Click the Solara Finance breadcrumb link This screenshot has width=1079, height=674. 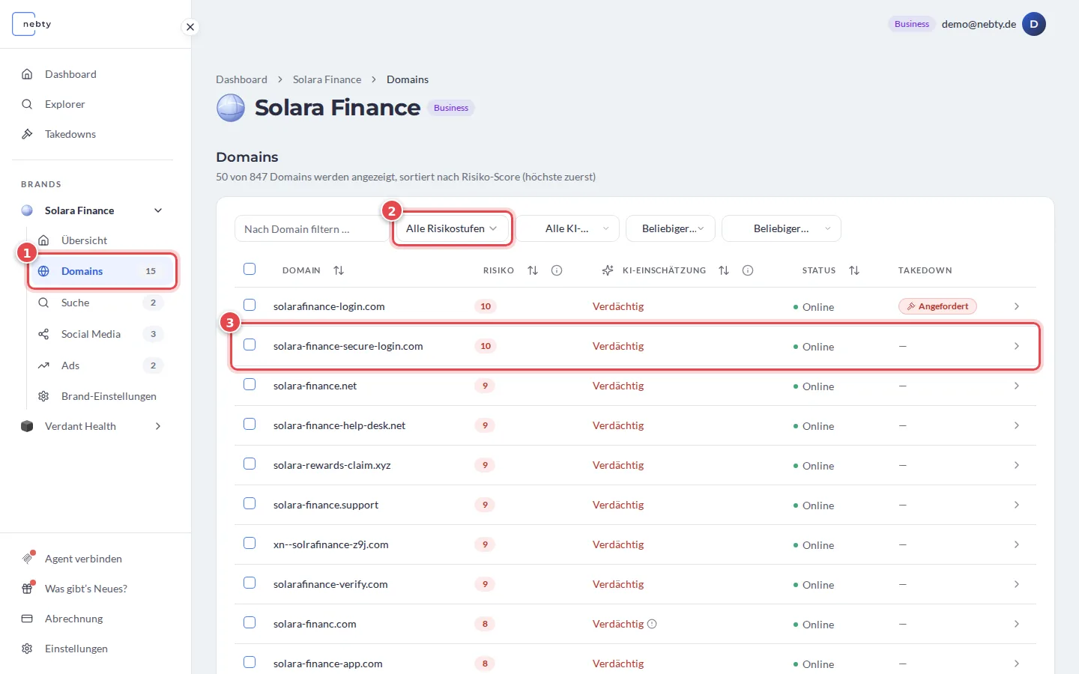[x=327, y=79]
